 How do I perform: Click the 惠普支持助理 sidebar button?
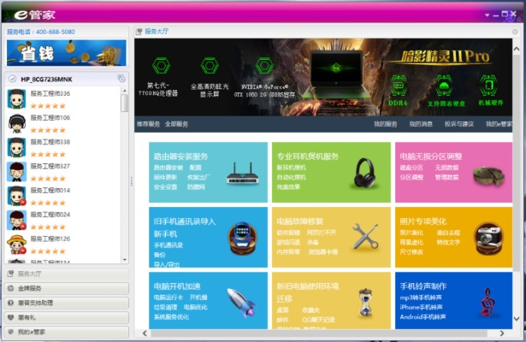(67, 303)
